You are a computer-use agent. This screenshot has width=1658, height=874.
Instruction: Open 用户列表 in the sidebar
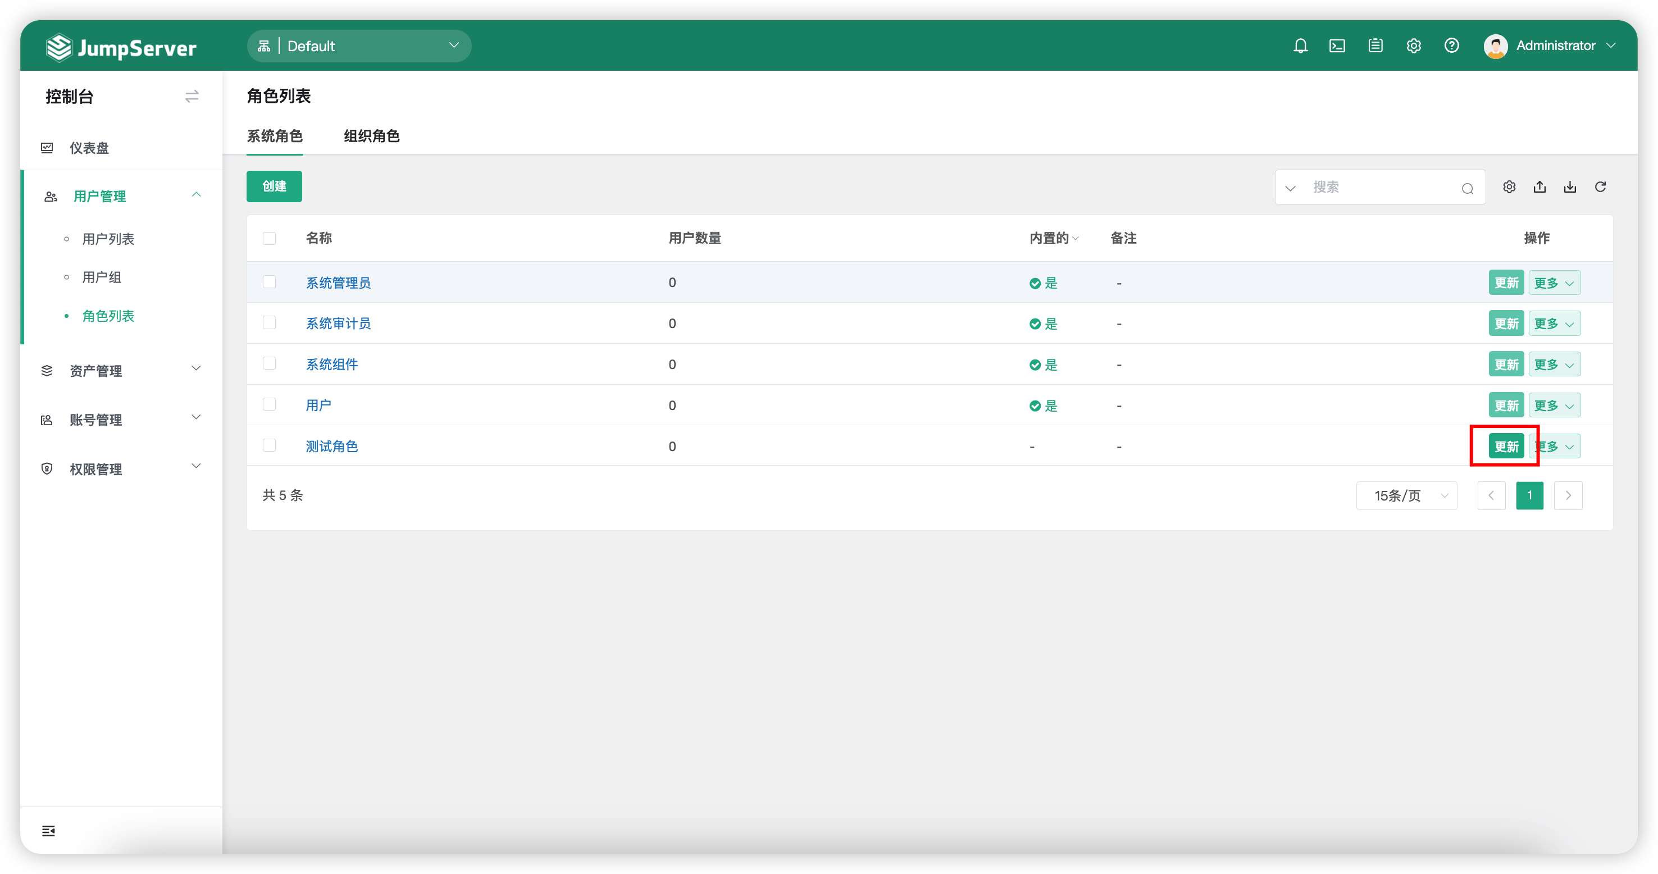(x=108, y=239)
